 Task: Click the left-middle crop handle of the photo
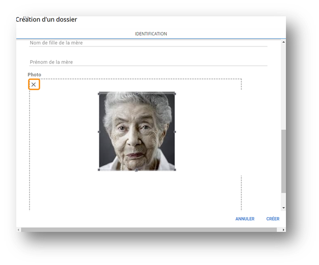coord(99,131)
